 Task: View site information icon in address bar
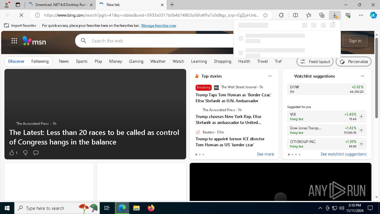point(37,15)
